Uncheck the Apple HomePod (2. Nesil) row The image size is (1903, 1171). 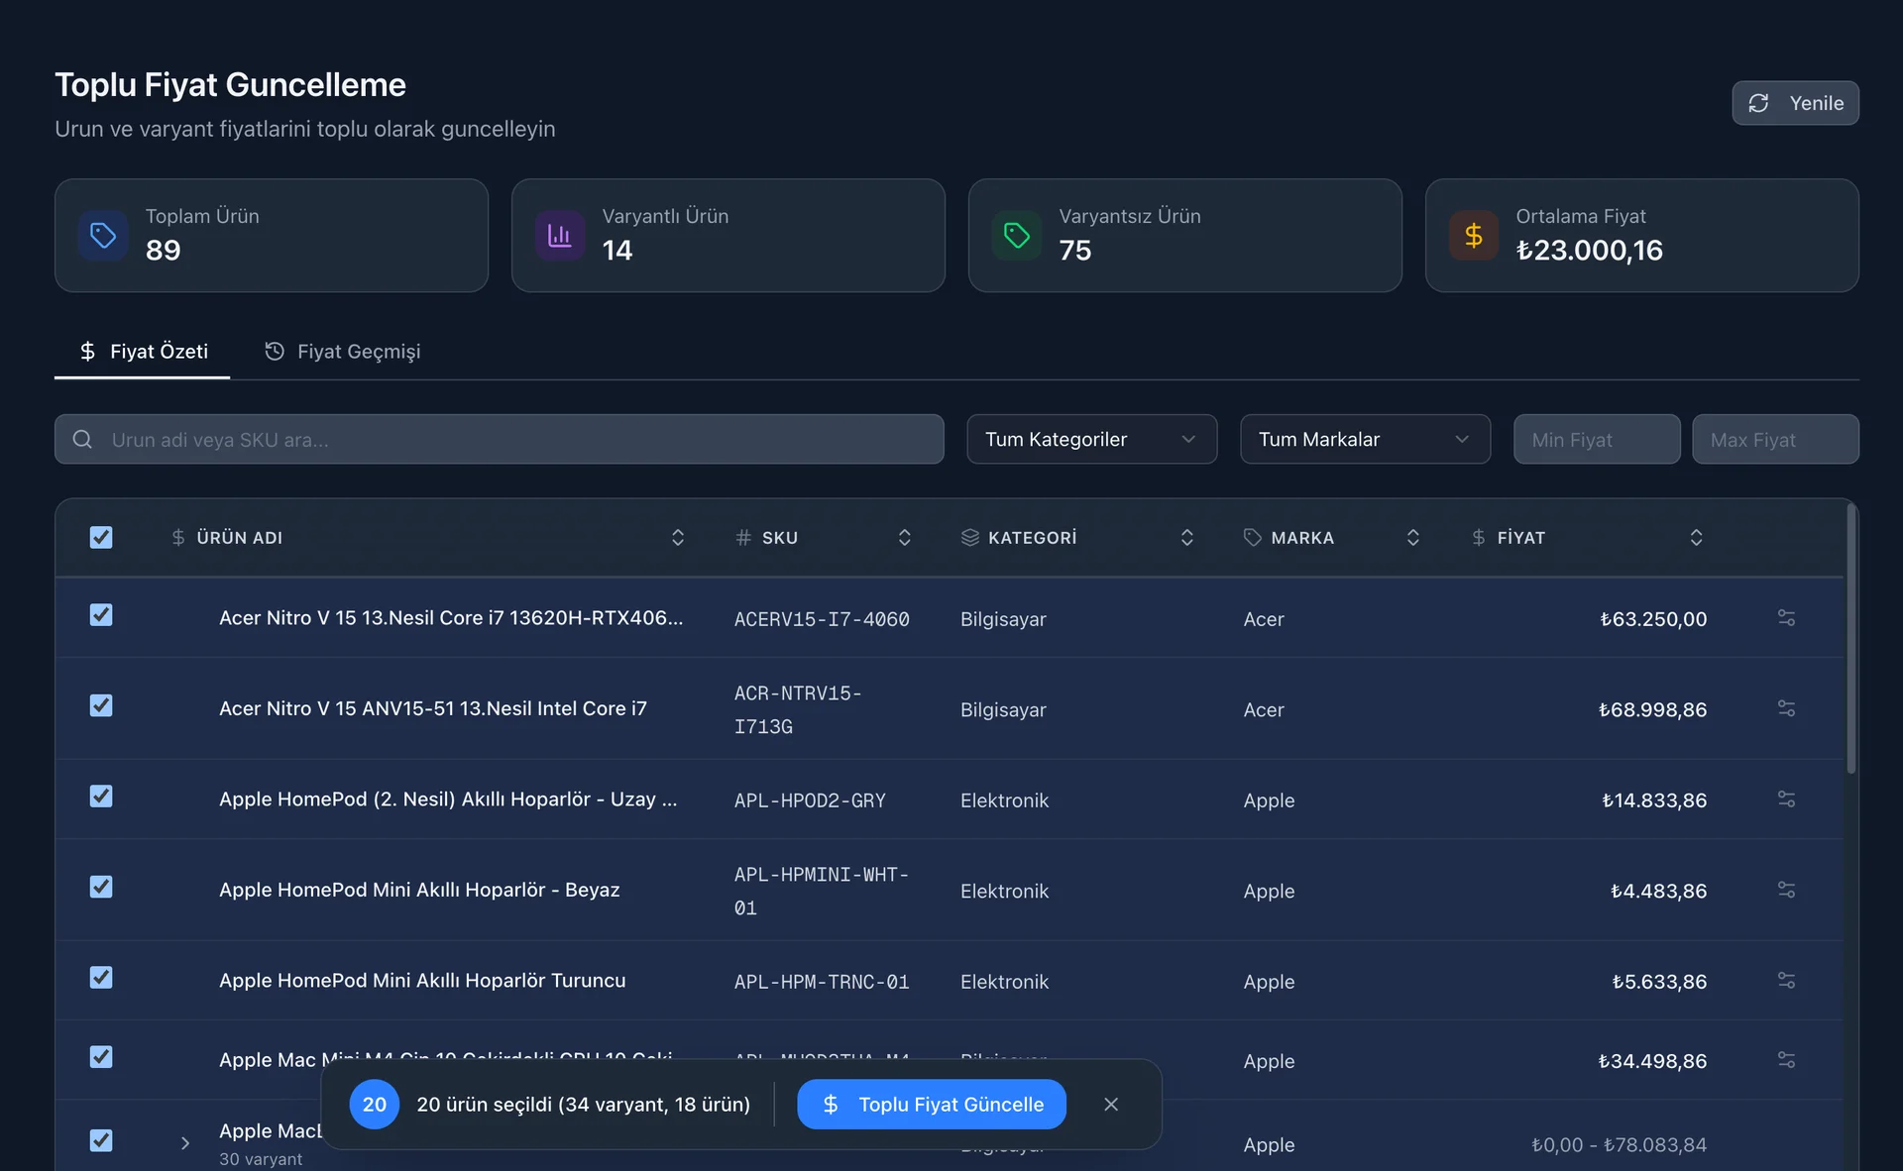(x=101, y=797)
